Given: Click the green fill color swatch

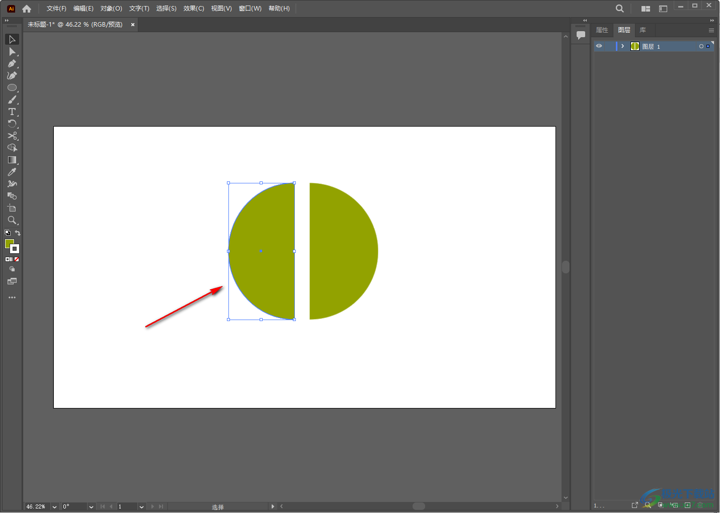Looking at the screenshot, I should pos(9,243).
